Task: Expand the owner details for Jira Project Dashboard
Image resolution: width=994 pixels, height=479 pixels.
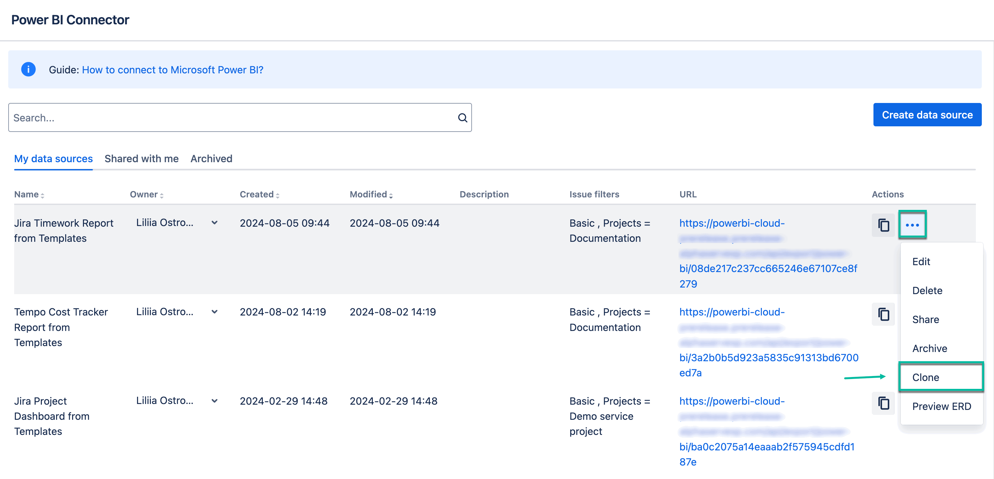Action: coord(214,401)
